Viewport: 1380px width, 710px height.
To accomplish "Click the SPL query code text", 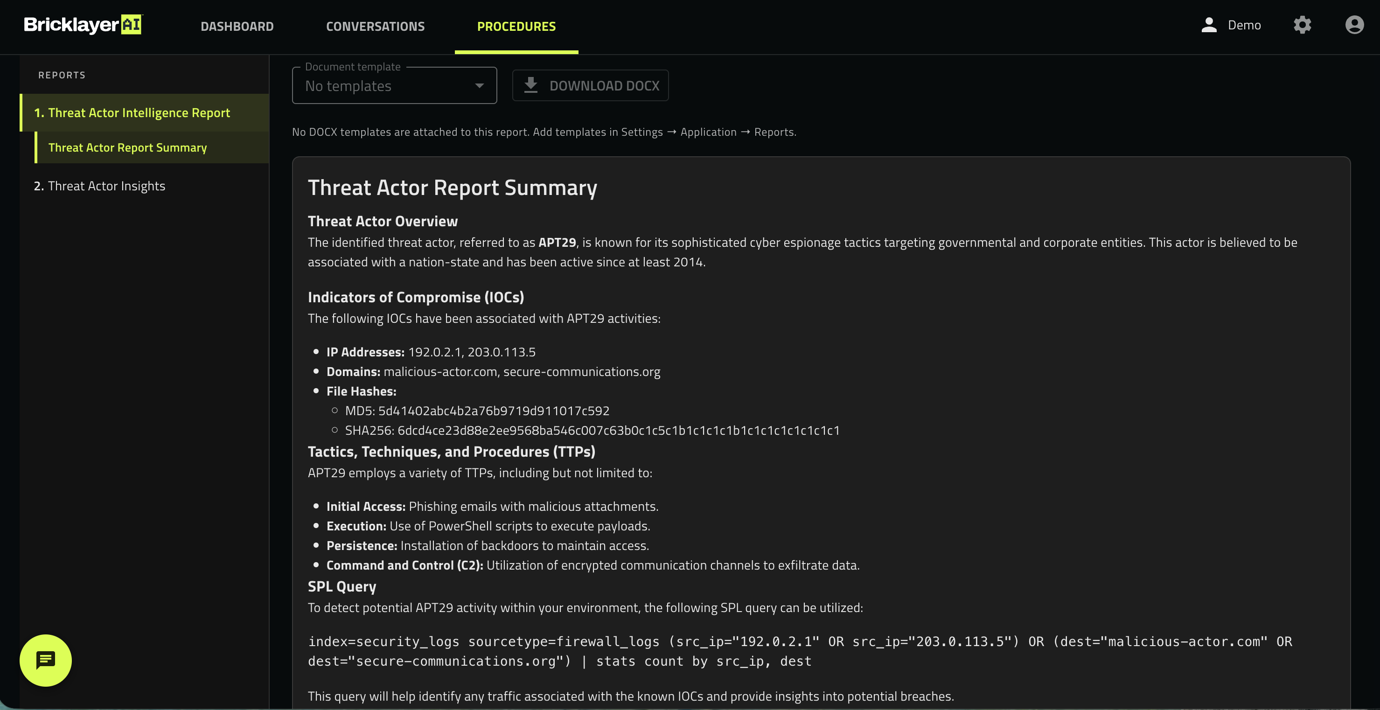I will [800, 651].
